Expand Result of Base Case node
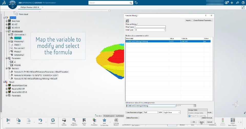This screenshot has width=246, height=129. click(7, 85)
